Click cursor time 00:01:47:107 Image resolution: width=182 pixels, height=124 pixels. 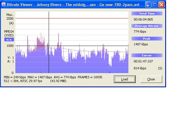(143, 61)
